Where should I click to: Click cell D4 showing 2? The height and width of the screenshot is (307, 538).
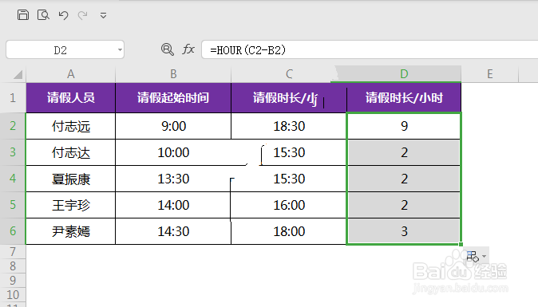404,179
